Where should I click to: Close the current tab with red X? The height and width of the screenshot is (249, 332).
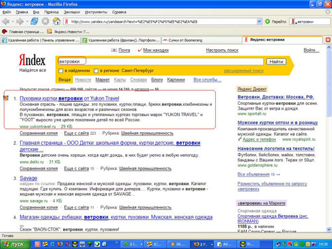coord(328,40)
